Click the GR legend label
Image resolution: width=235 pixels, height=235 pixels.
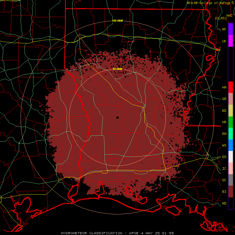click(224, 99)
